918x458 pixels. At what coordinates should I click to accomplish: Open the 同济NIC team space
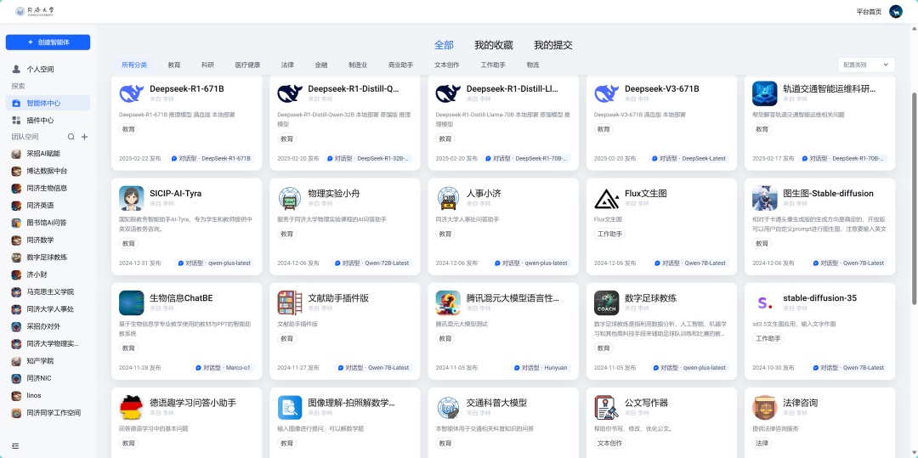48,378
